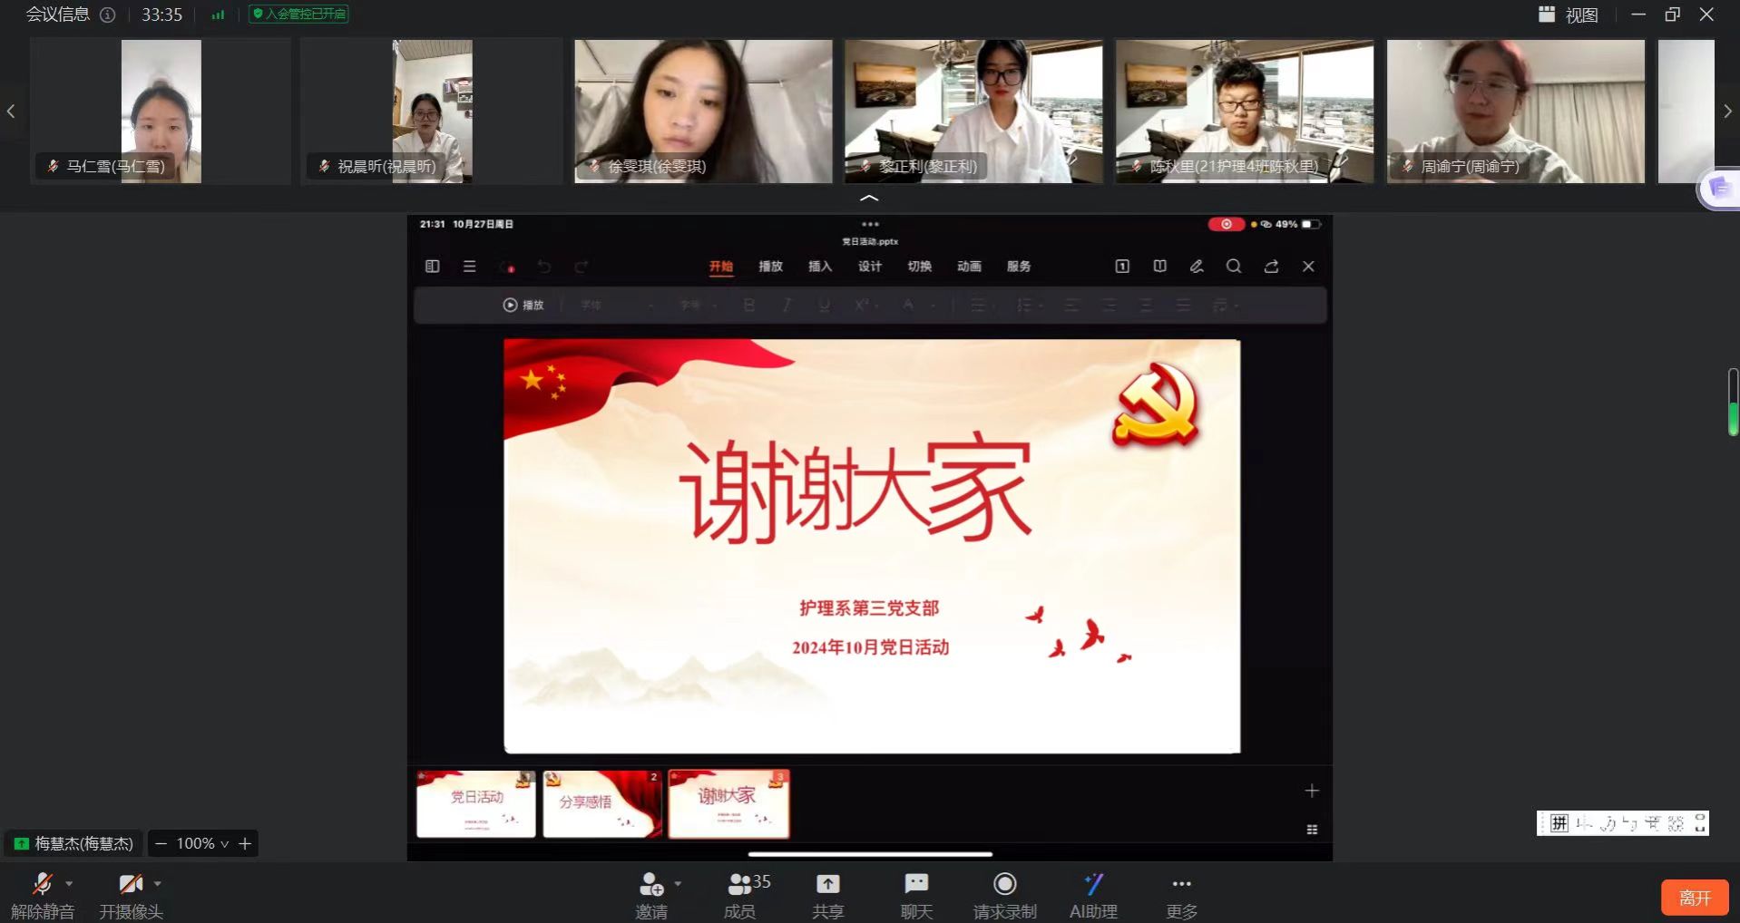Open the 更多 more options menu
1740x923 pixels.
(x=1181, y=884)
